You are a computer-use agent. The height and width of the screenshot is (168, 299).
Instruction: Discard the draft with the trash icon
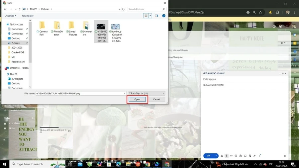[x=285, y=156]
